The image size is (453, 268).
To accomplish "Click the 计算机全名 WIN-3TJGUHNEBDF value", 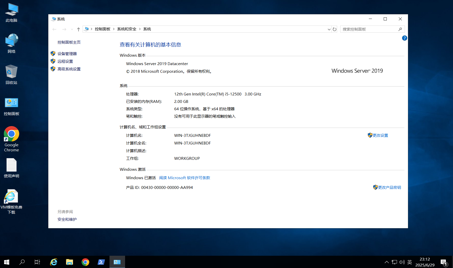I will pos(193,143).
